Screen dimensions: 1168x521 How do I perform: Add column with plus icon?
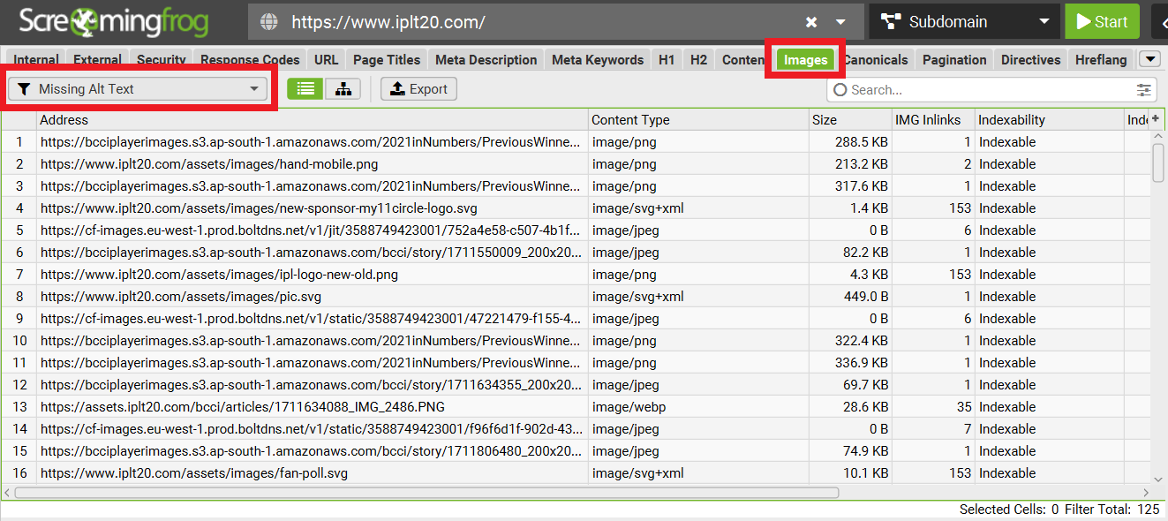tap(1156, 118)
